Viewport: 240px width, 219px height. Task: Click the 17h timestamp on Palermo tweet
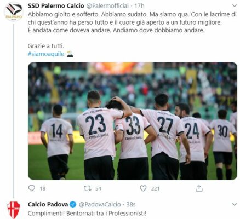pos(139,6)
